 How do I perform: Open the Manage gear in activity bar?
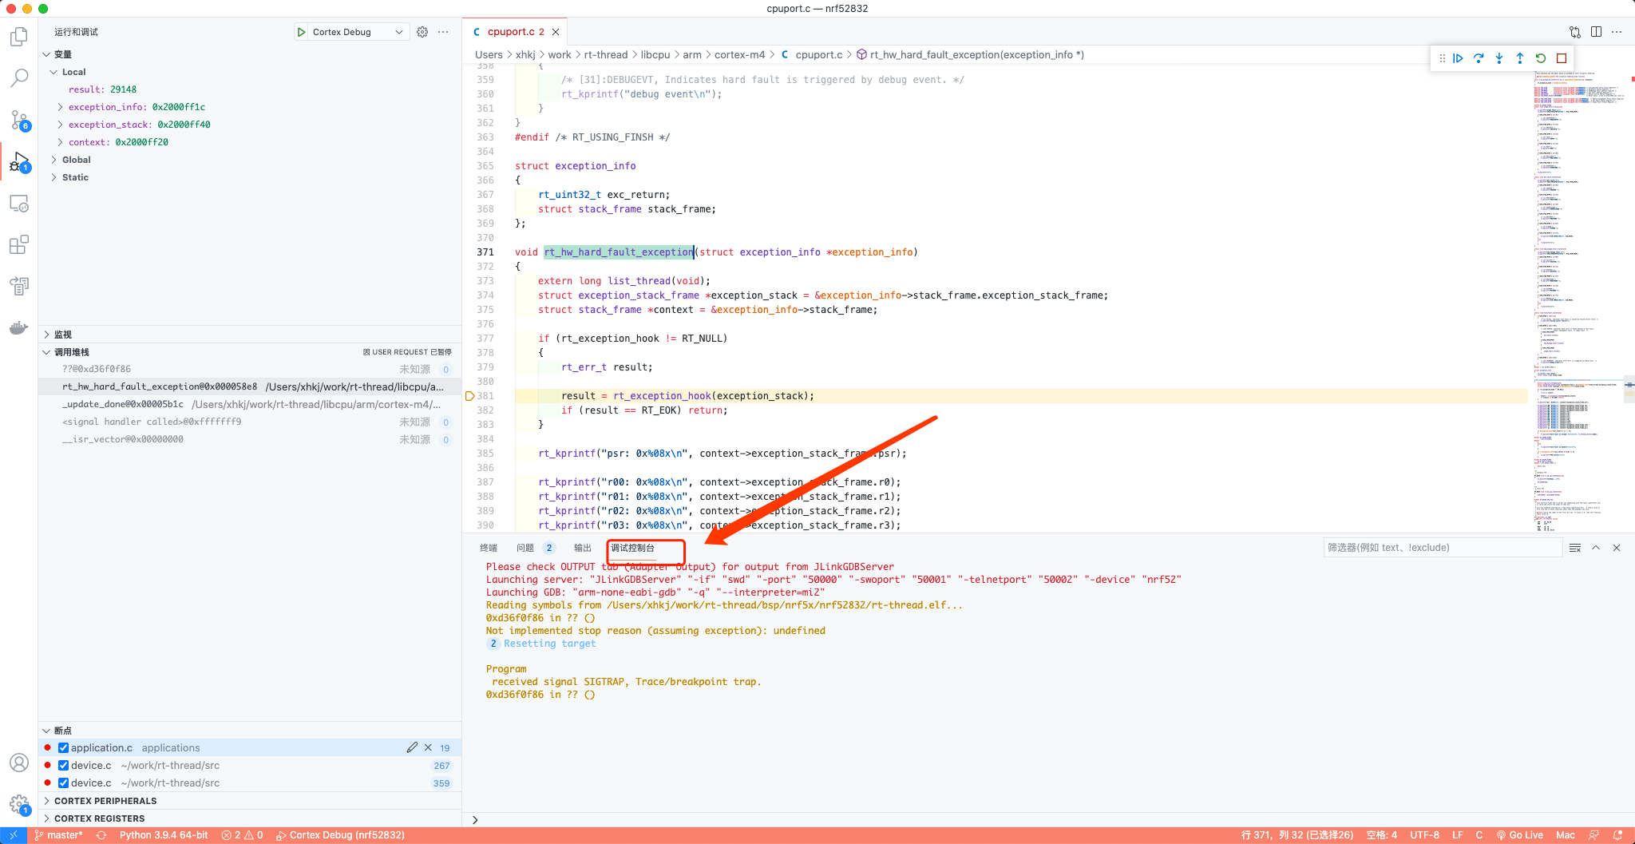[19, 804]
